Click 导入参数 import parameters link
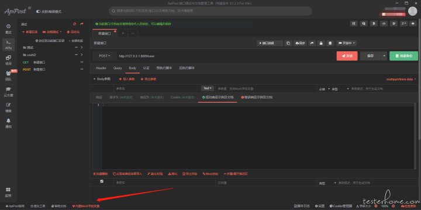421x210 pixels. pos(127,79)
